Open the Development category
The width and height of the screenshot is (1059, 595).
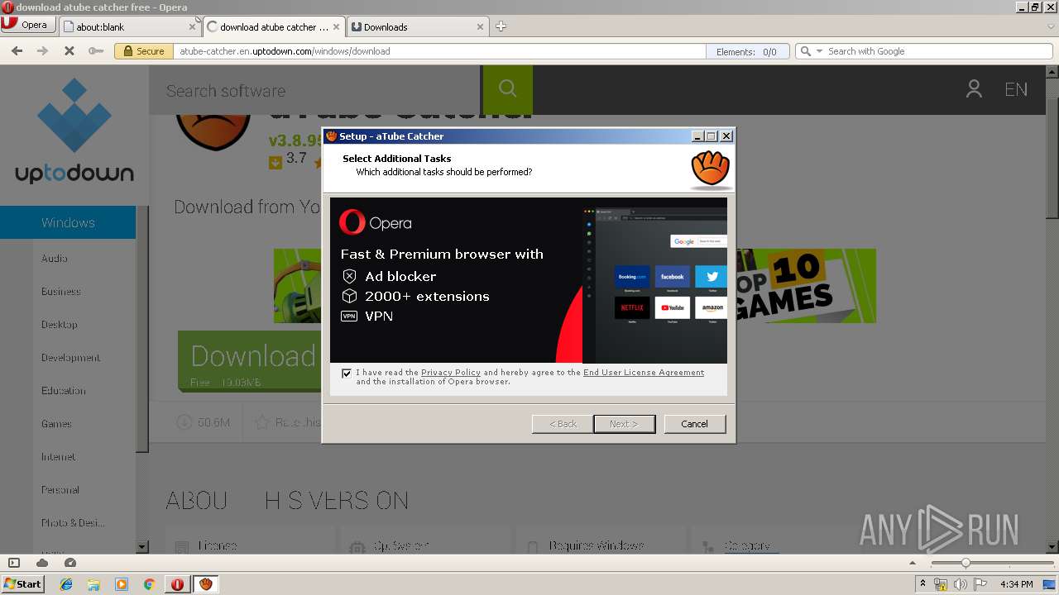(71, 358)
